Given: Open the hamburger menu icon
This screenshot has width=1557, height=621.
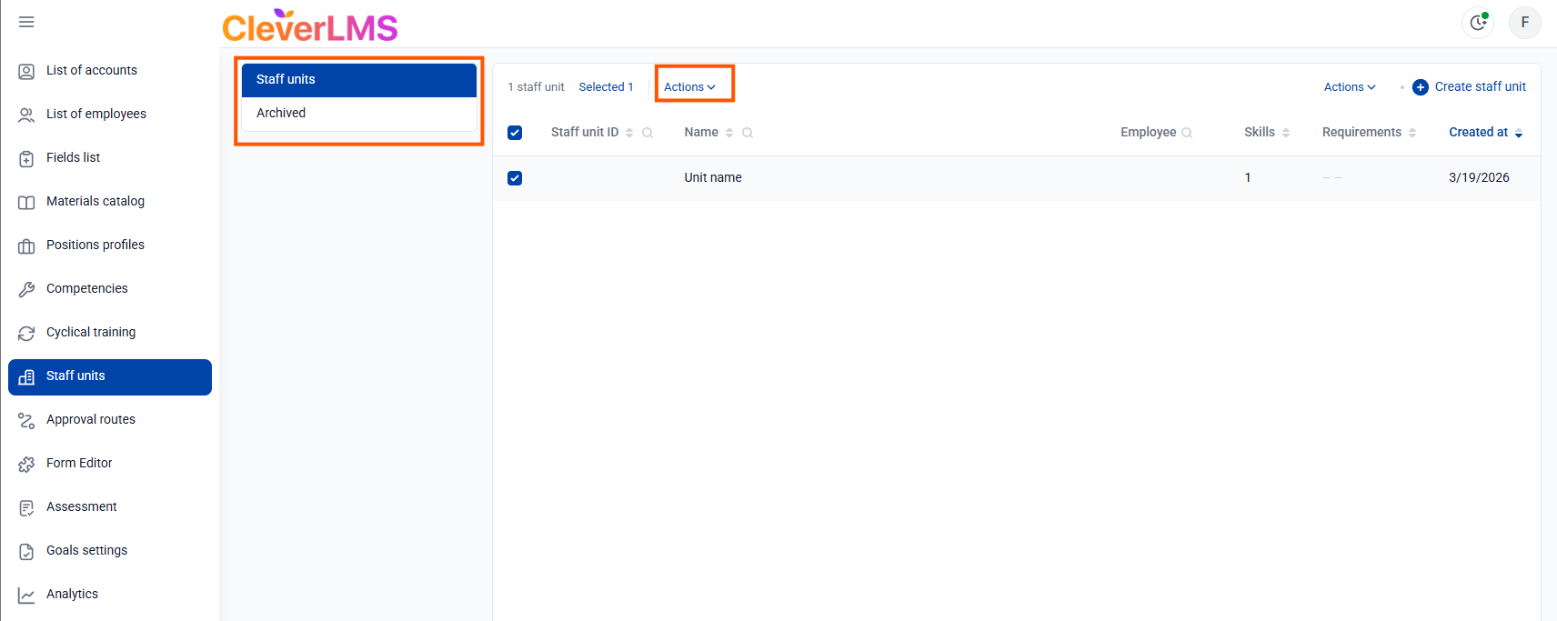Looking at the screenshot, I should tap(26, 22).
